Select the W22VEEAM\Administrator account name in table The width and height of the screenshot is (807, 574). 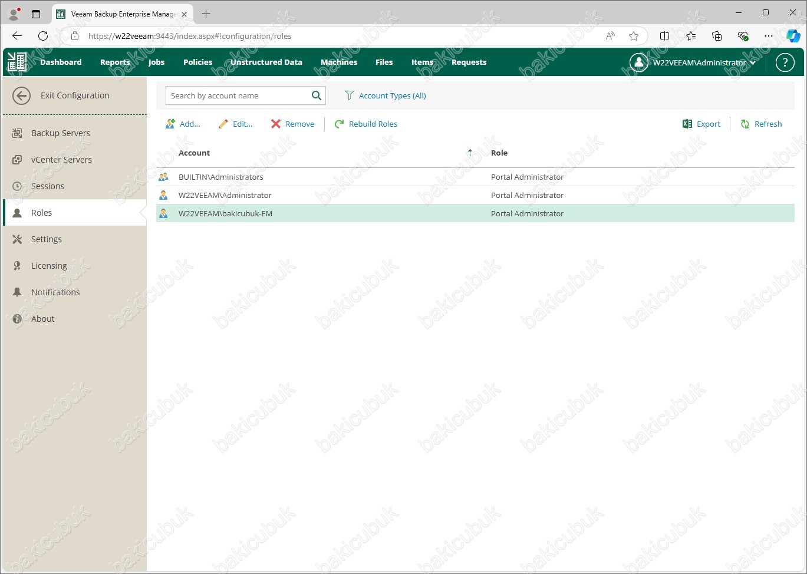tap(225, 195)
